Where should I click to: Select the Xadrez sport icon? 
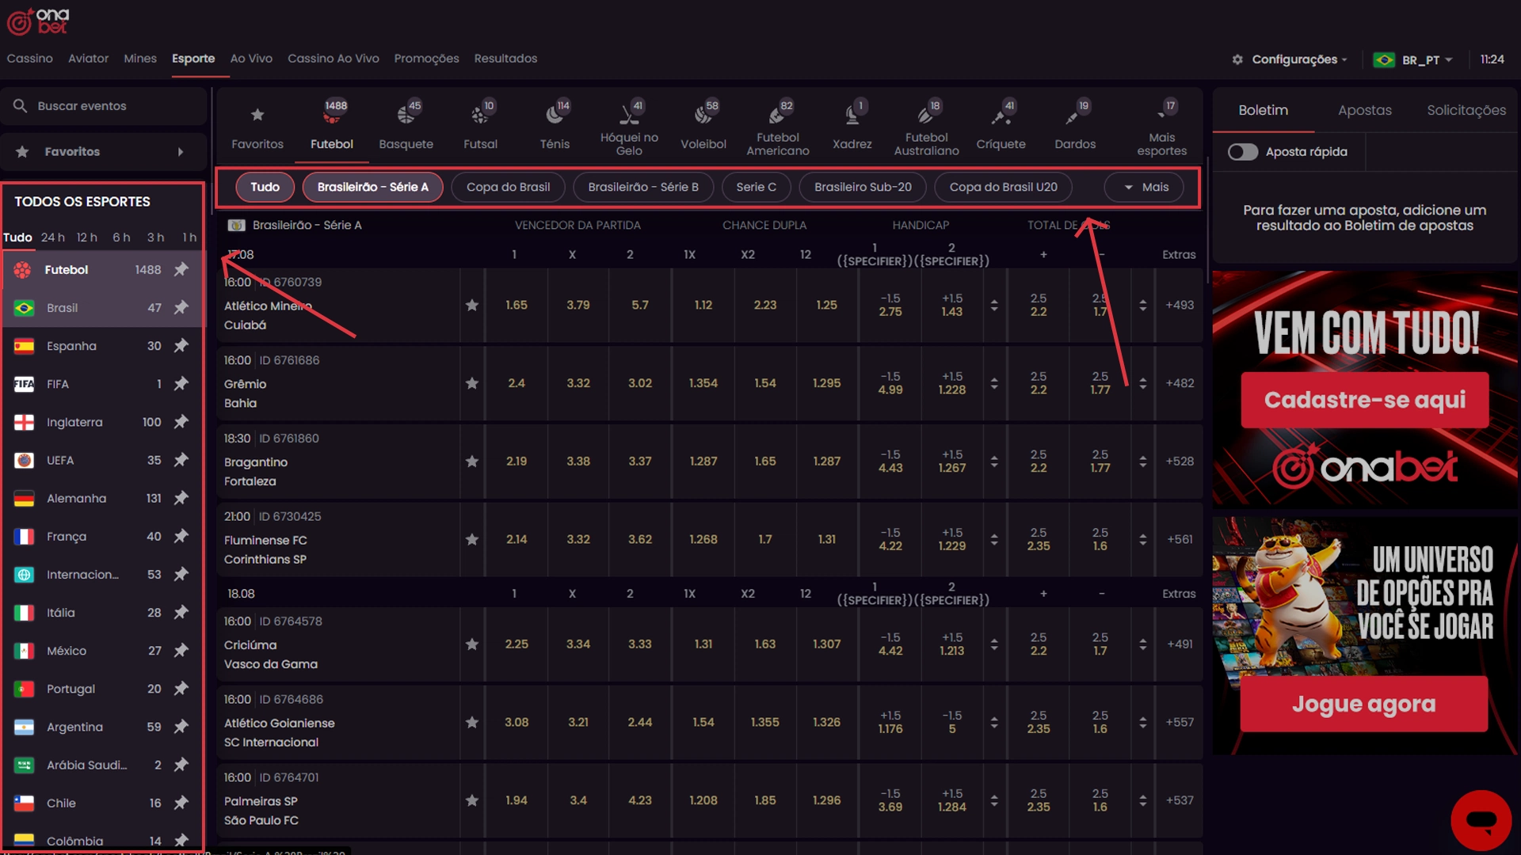852,116
